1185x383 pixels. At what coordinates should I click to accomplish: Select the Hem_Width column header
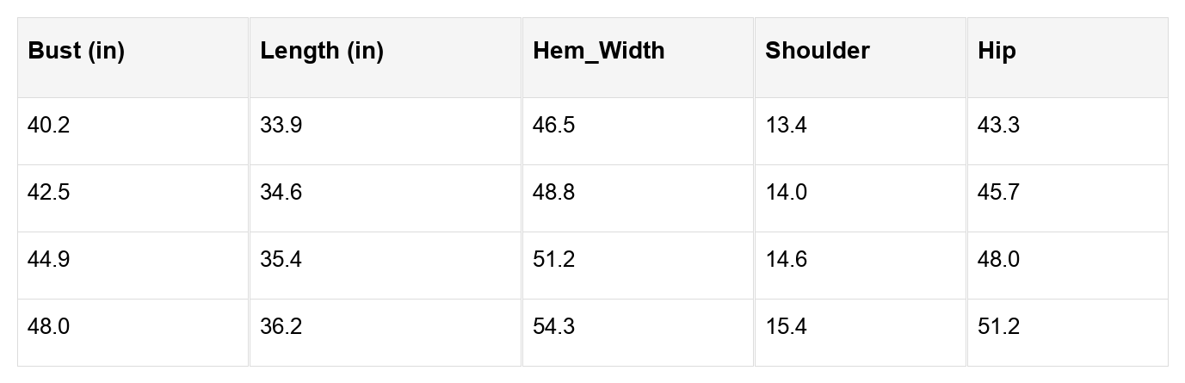pyautogui.click(x=638, y=58)
